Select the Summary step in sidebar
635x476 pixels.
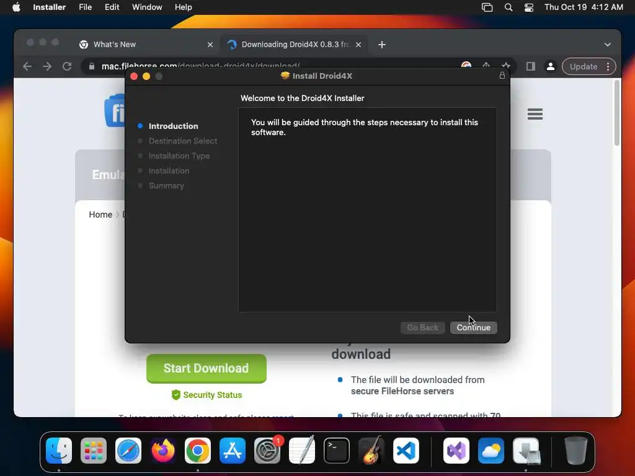(166, 186)
